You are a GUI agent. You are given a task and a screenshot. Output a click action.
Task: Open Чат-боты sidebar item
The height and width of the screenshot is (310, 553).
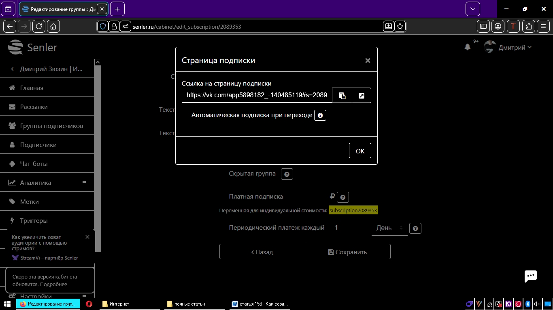[x=34, y=164]
